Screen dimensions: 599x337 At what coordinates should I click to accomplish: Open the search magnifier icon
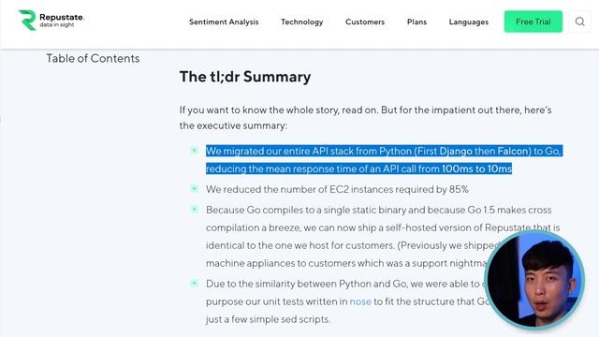tap(579, 22)
